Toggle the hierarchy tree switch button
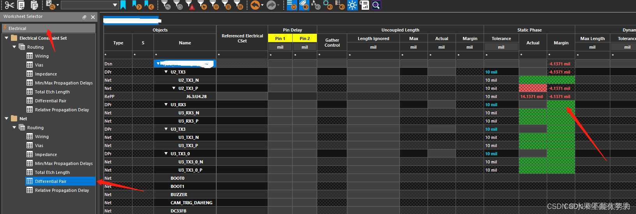The height and width of the screenshot is (214, 636). tap(316, 5)
